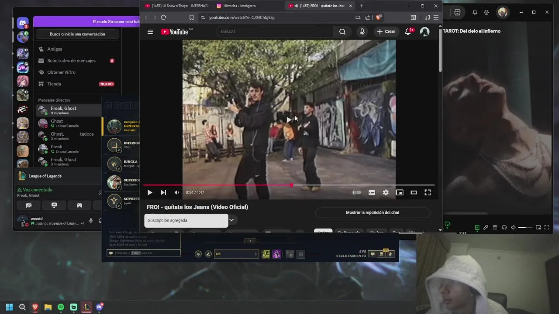Click the share page icon in address bar
This screenshot has height=314, width=559.
[x=368, y=17]
